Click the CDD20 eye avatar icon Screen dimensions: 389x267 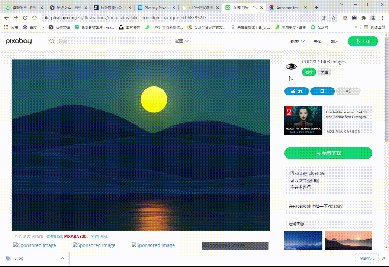pyautogui.click(x=291, y=67)
